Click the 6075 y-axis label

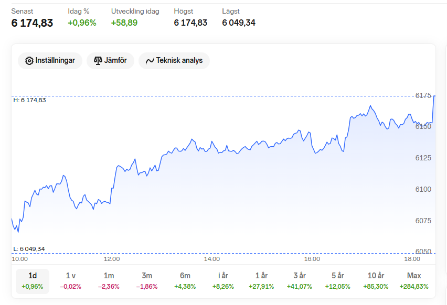coord(423,221)
